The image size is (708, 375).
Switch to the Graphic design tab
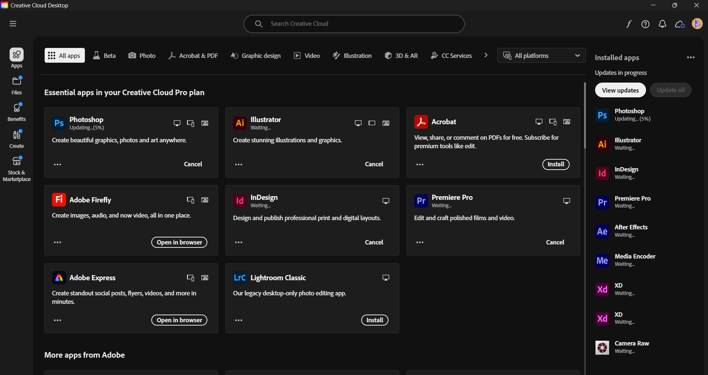(256, 55)
